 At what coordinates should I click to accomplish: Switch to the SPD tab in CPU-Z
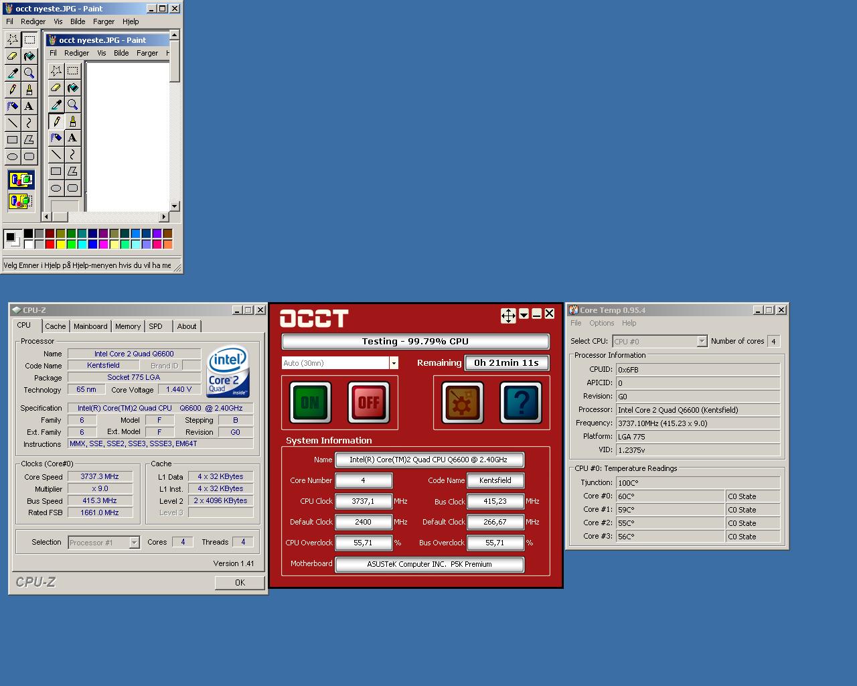pyautogui.click(x=156, y=326)
